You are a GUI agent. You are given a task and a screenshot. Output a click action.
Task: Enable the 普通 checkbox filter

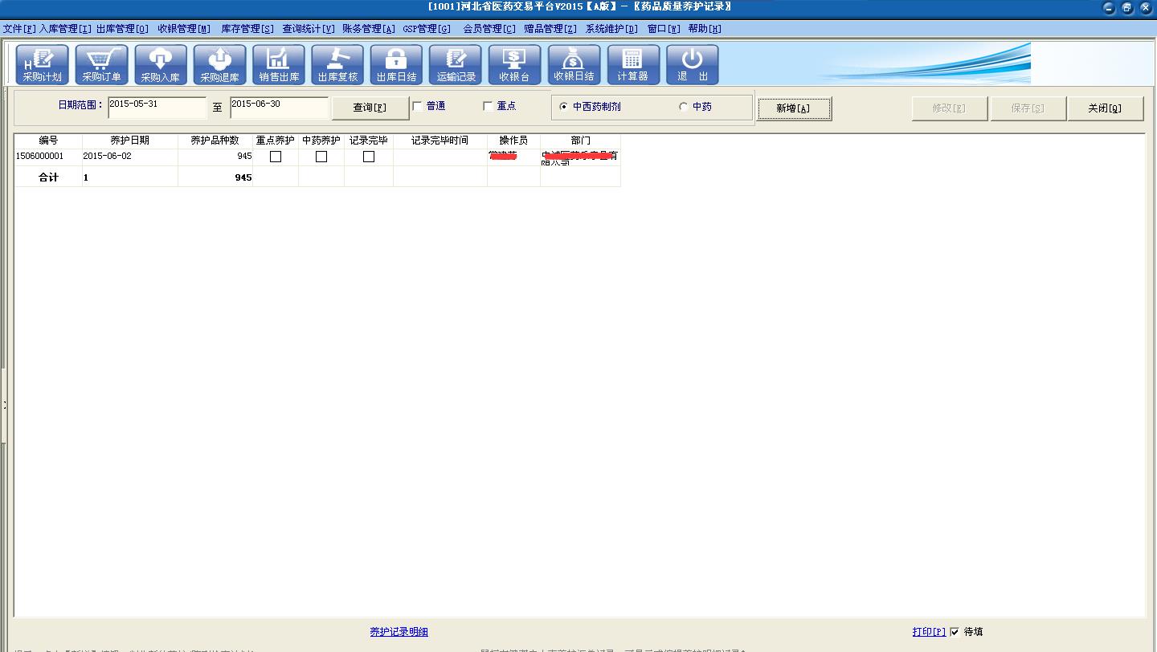[x=418, y=106]
